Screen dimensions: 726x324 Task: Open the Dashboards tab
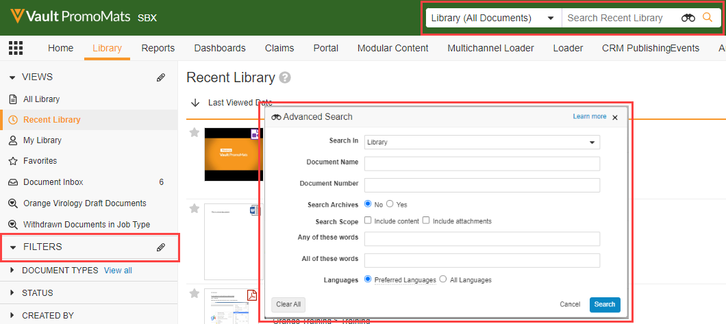219,48
